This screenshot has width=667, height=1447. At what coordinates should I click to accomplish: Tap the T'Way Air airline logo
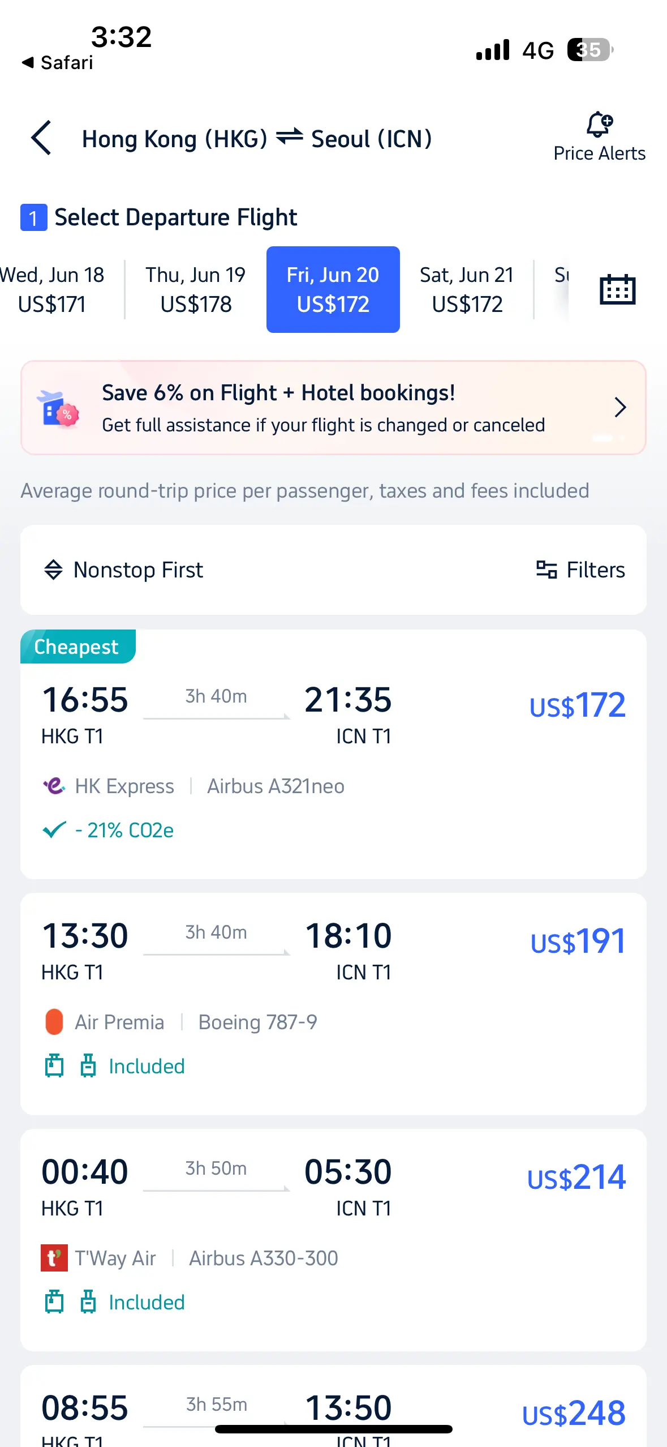click(54, 1258)
